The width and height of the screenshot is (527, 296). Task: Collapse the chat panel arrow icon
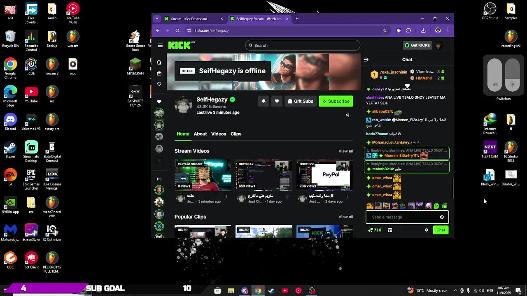pos(366,60)
